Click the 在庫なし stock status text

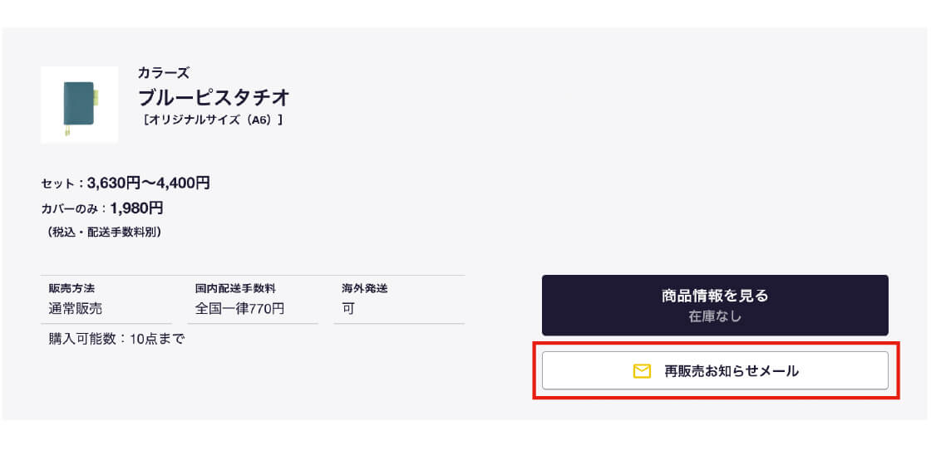tap(715, 316)
